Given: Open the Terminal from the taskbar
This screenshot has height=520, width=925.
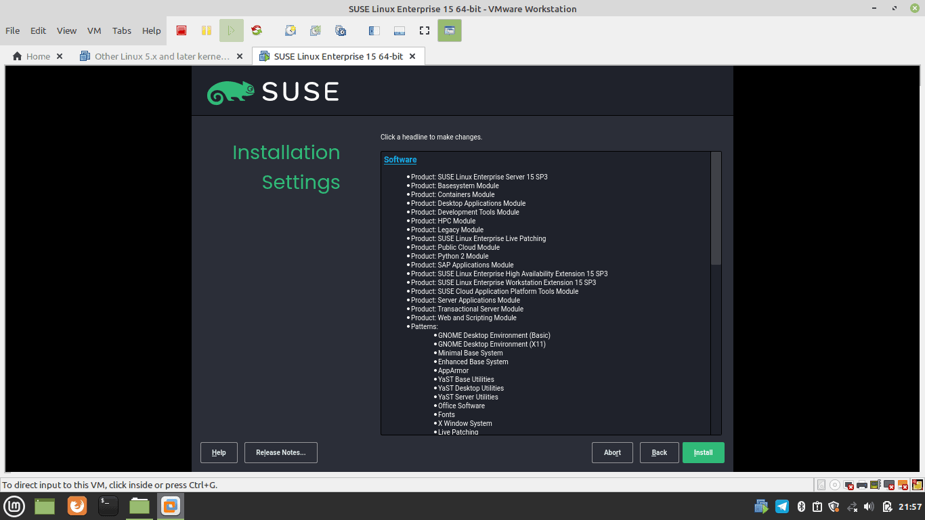Looking at the screenshot, I should 108,506.
